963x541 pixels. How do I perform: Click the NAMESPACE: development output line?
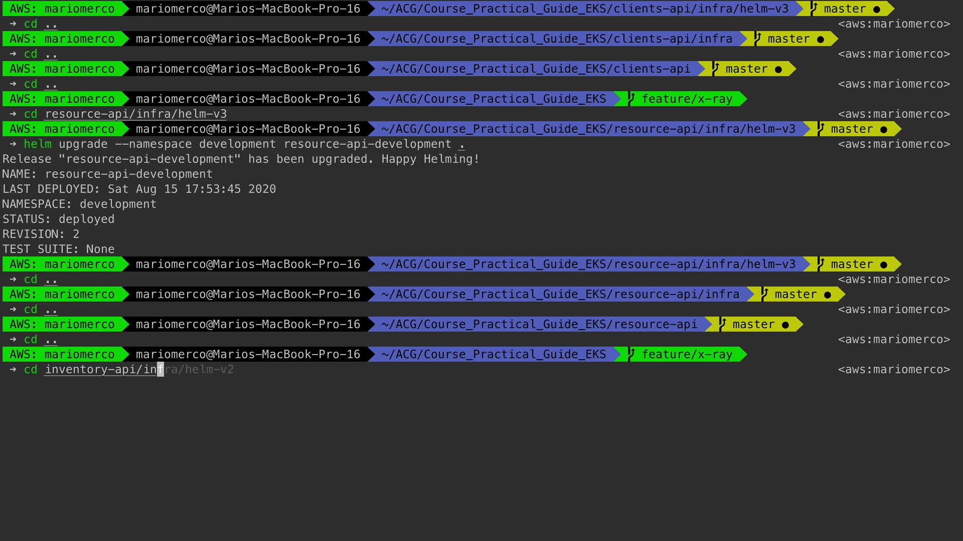click(79, 204)
